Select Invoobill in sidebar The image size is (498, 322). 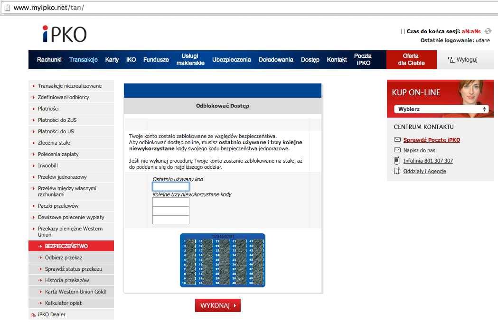(x=71, y=166)
